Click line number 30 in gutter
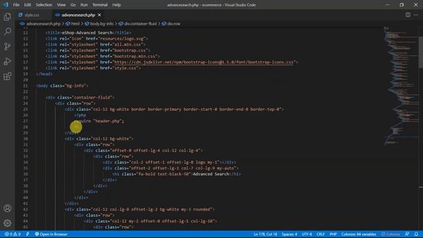 tap(25, 139)
